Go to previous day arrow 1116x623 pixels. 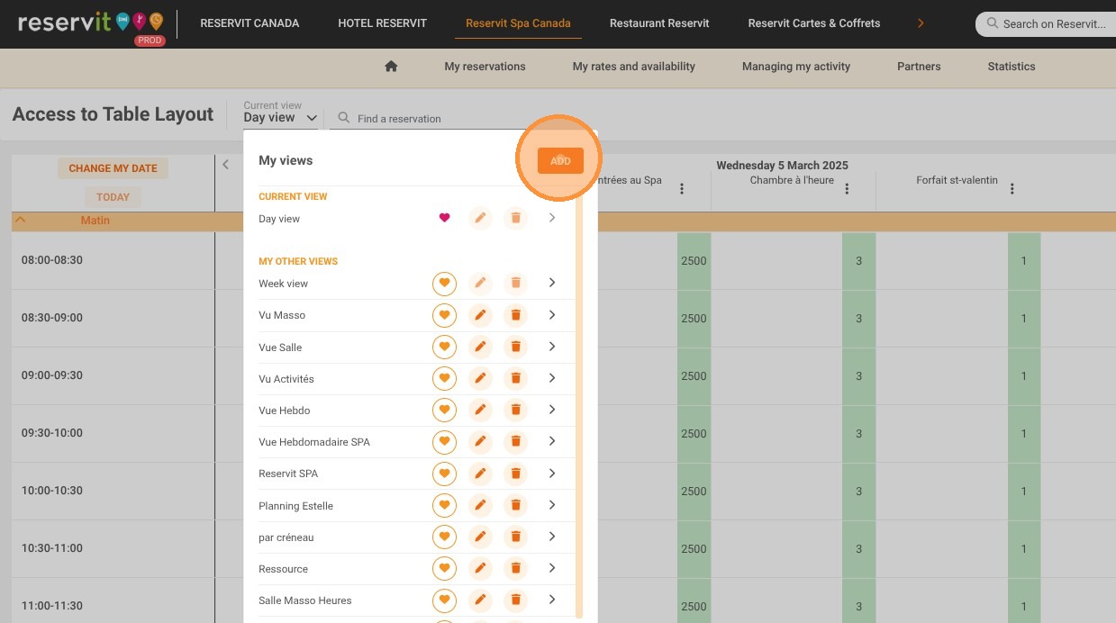[226, 165]
